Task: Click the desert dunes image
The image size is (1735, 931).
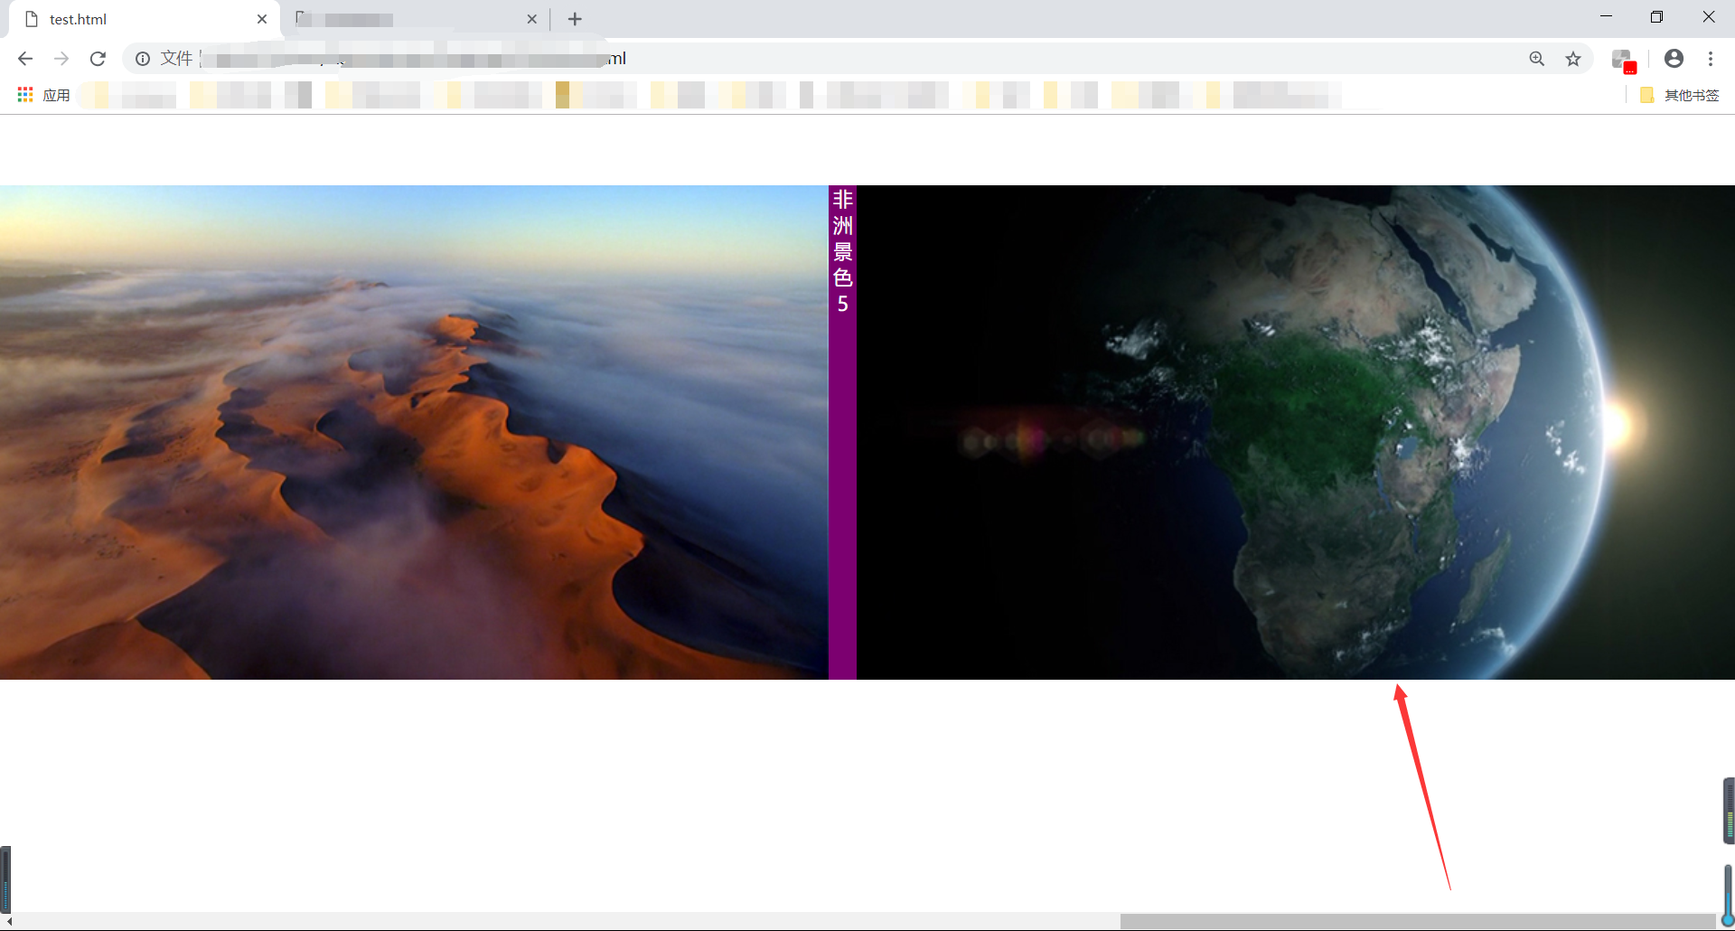Action: tap(414, 432)
